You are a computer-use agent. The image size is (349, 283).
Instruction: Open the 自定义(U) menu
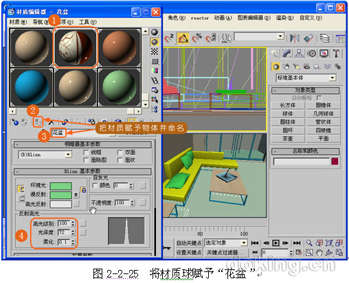pos(311,18)
